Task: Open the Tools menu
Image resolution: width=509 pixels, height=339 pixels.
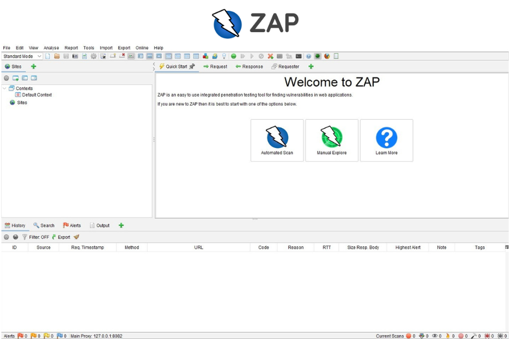Action: (x=89, y=47)
